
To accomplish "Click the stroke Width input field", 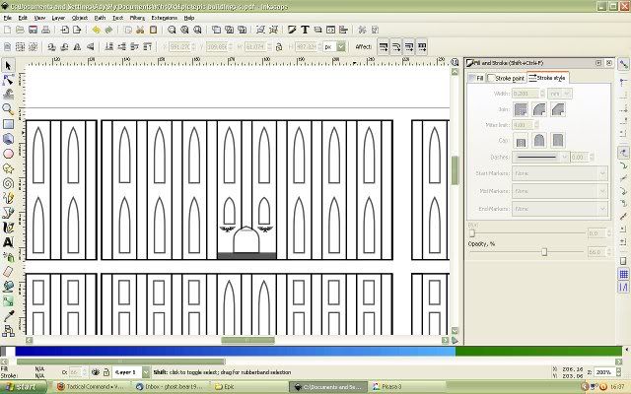I will pyautogui.click(x=526, y=94).
